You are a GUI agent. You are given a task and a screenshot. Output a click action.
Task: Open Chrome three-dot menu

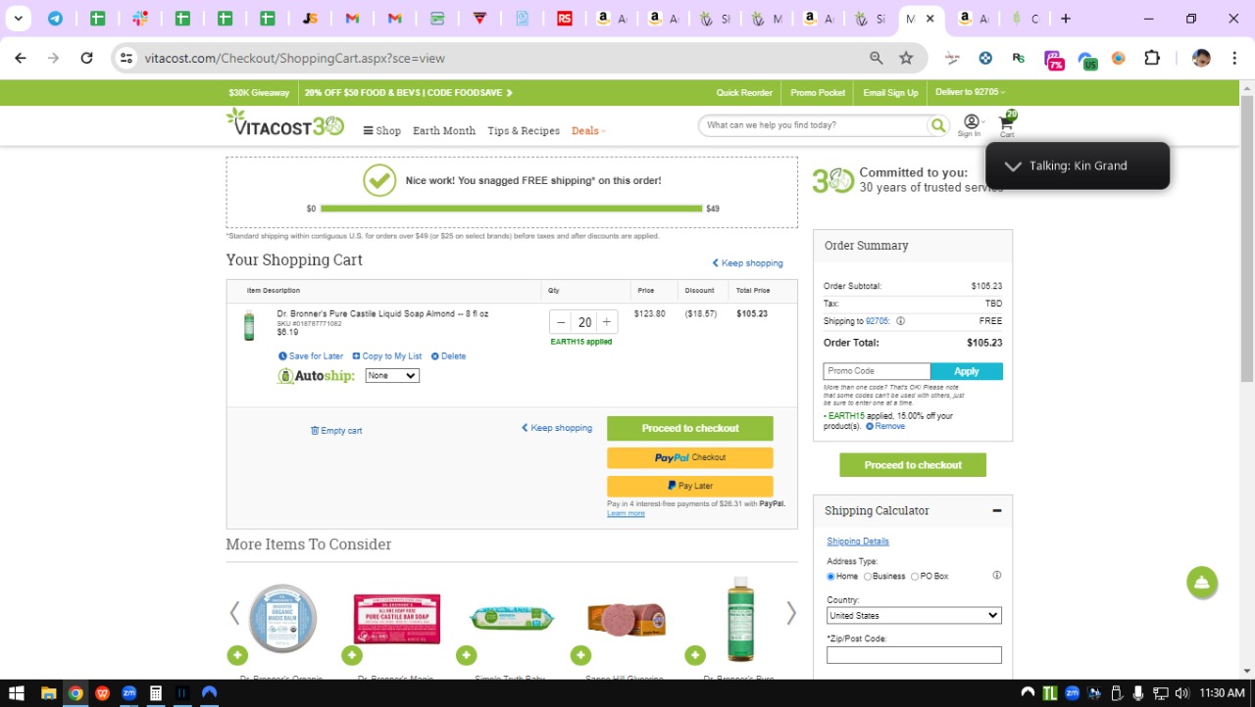[1234, 58]
